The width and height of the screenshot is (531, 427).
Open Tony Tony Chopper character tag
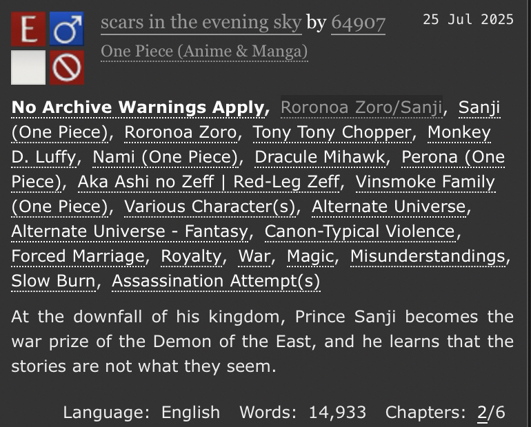click(332, 132)
